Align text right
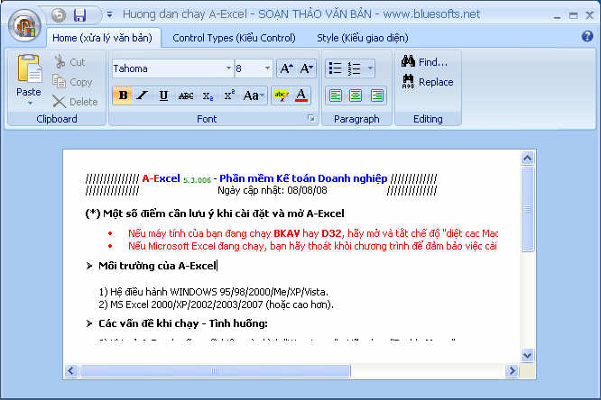 click(377, 95)
